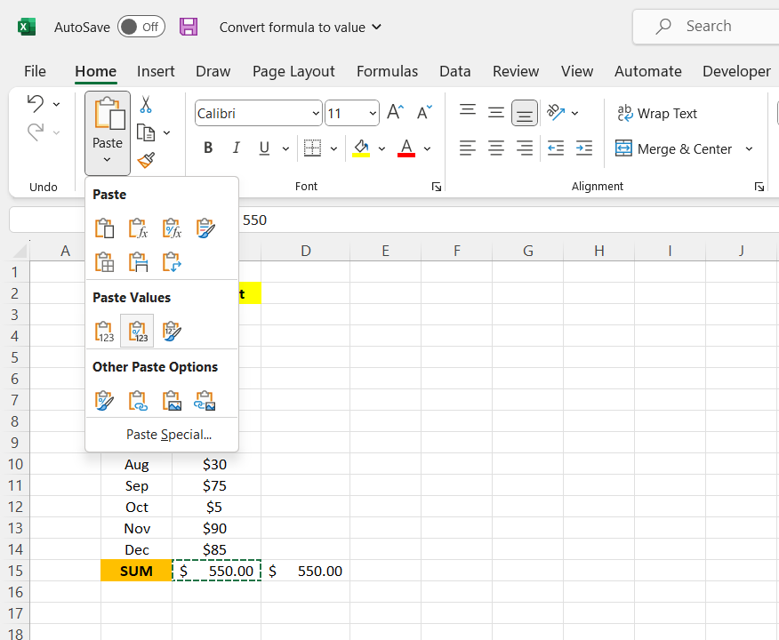
Task: Choose Paste Link option icon
Action: click(138, 401)
